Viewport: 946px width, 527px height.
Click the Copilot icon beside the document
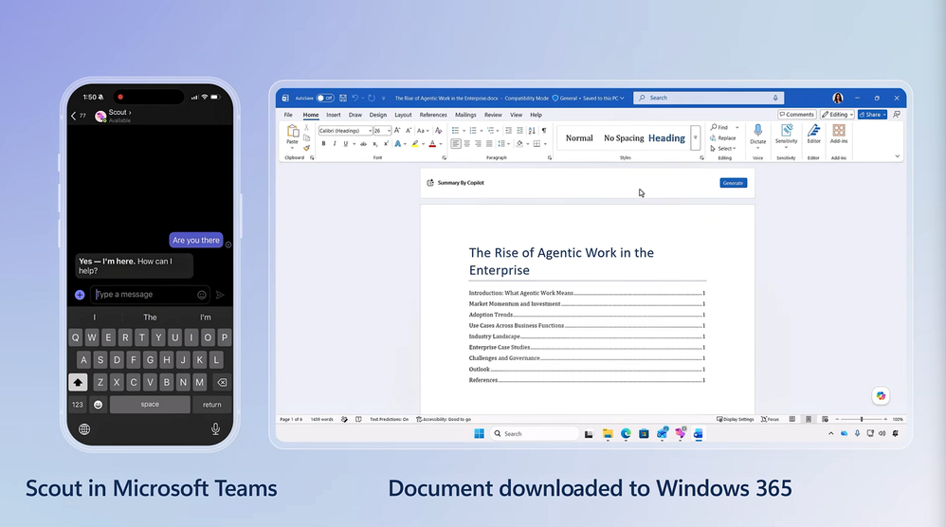(x=881, y=395)
